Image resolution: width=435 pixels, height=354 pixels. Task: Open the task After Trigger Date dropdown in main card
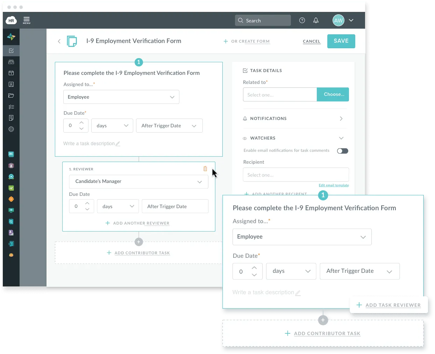click(x=169, y=126)
